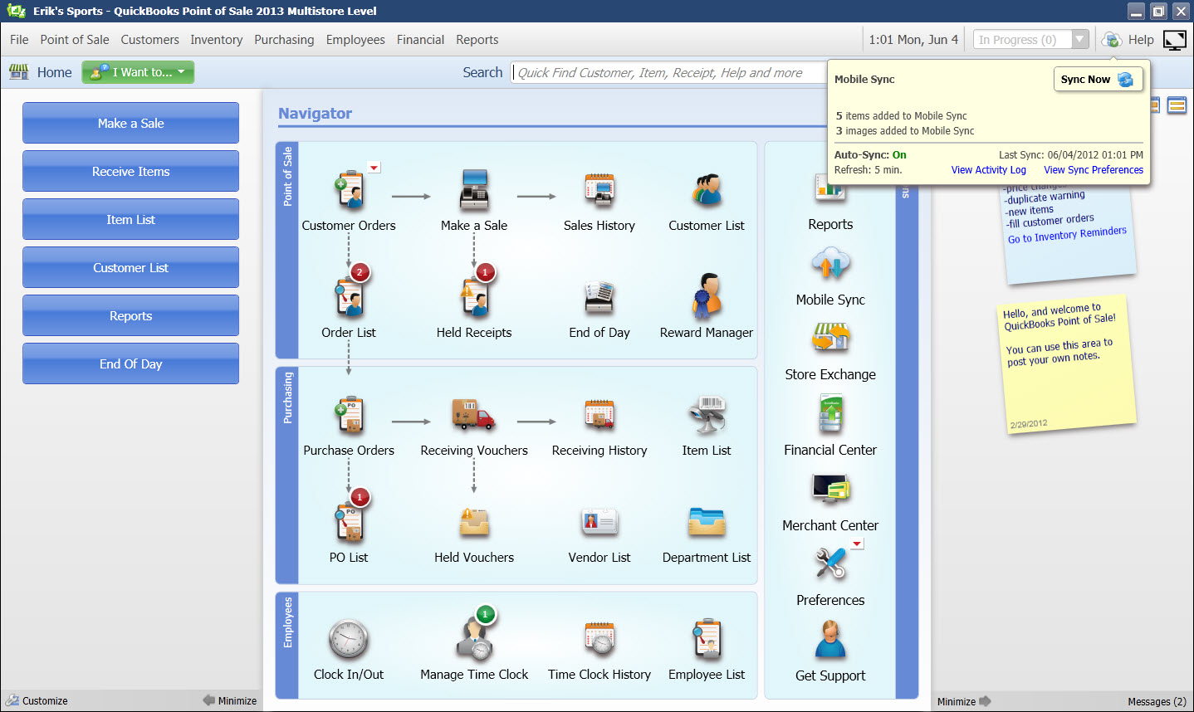Click the blue Item List shortcut button

(130, 220)
